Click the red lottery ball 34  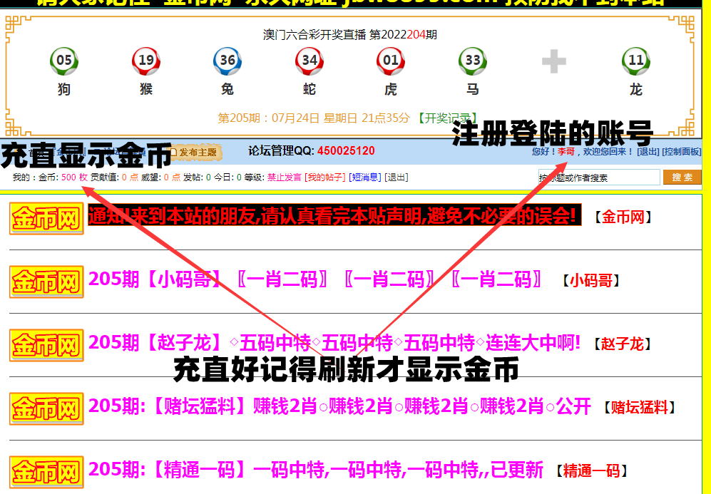click(310, 61)
